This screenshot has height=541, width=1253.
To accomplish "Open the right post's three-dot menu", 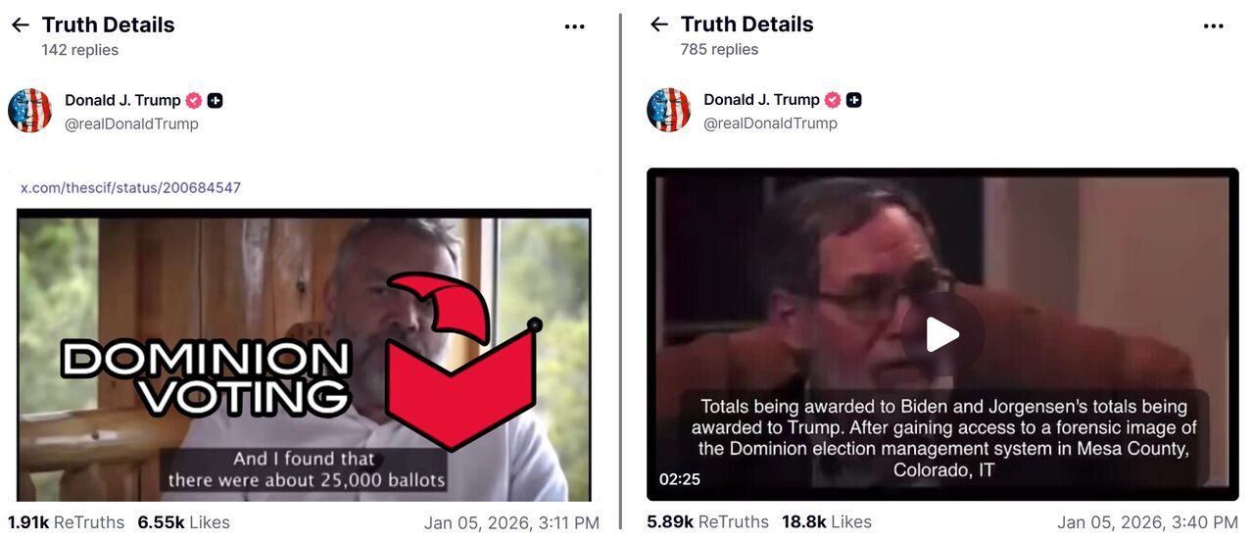I will (x=1214, y=26).
